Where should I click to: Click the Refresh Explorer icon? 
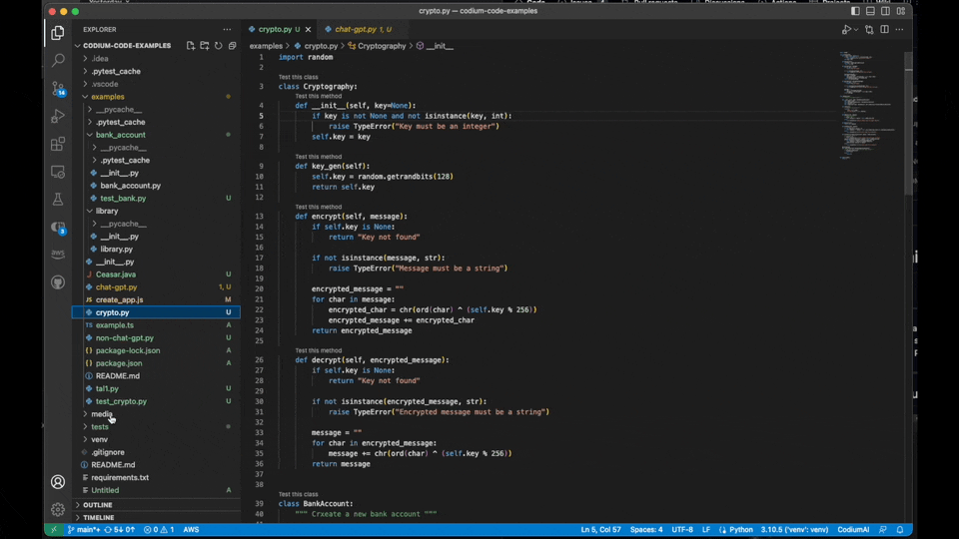[x=219, y=46]
